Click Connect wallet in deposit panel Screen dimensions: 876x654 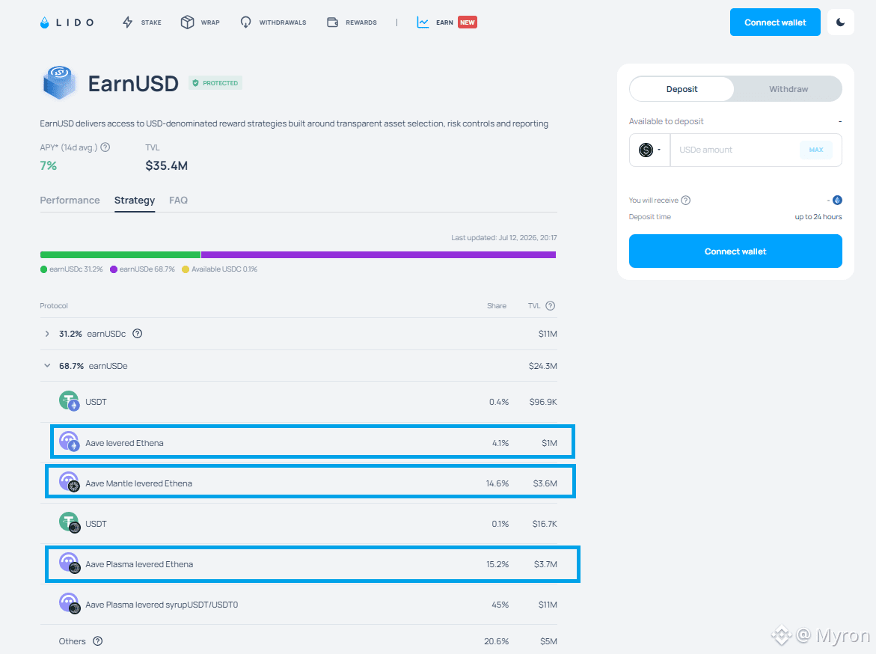point(735,251)
